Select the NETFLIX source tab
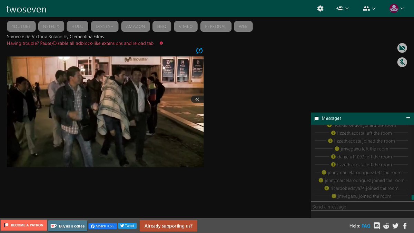The image size is (414, 233). [x=51, y=26]
